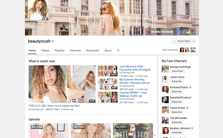
Task: Click the first Also subscribed avatar
Action: 182,50
